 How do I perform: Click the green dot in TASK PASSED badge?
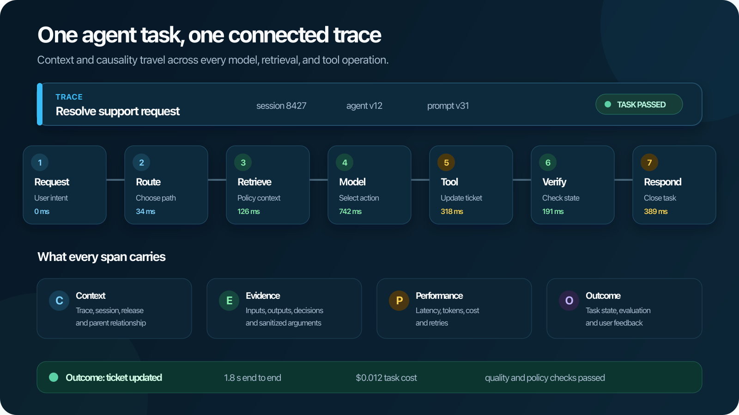pyautogui.click(x=608, y=105)
